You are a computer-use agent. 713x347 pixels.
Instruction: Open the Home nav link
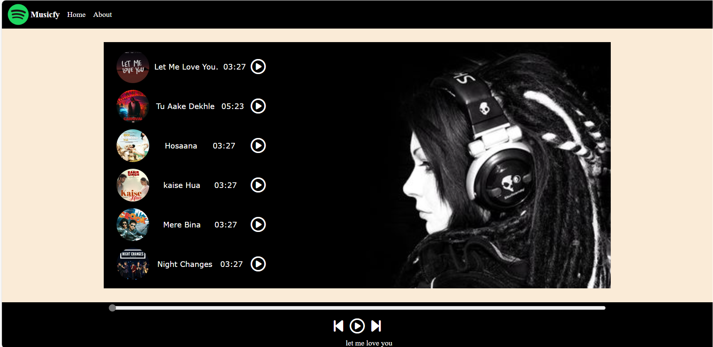click(x=76, y=15)
